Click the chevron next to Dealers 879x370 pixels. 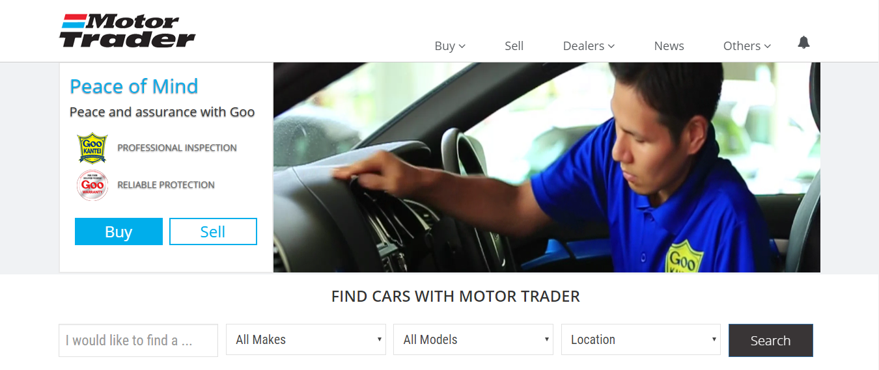pyautogui.click(x=611, y=46)
